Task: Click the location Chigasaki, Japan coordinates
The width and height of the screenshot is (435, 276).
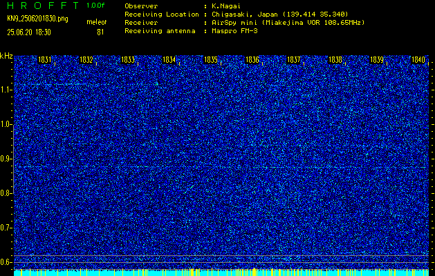Action: tap(280, 14)
